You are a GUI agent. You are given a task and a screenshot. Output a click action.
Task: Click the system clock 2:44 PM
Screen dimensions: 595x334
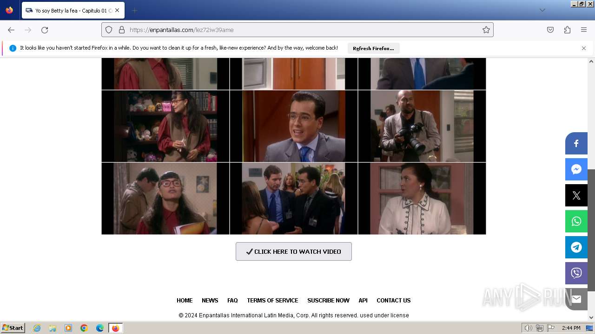(571, 328)
